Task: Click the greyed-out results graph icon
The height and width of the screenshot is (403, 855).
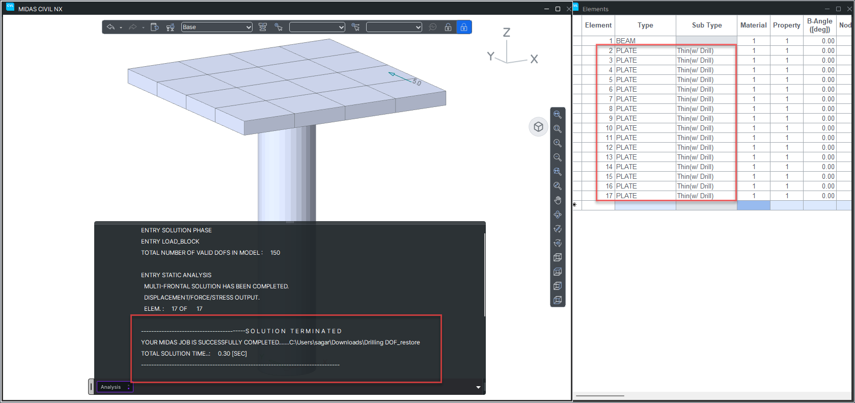Action: [433, 27]
